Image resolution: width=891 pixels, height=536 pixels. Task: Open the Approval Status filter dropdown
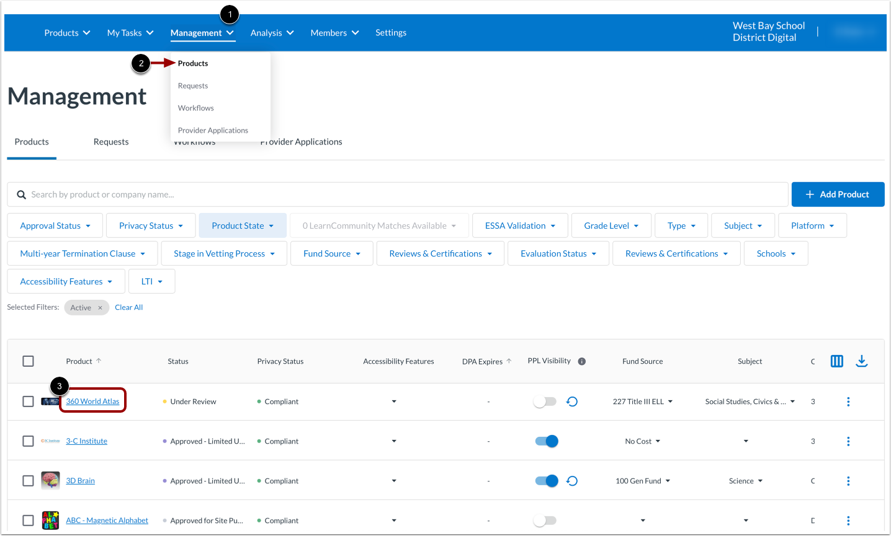[x=55, y=226]
